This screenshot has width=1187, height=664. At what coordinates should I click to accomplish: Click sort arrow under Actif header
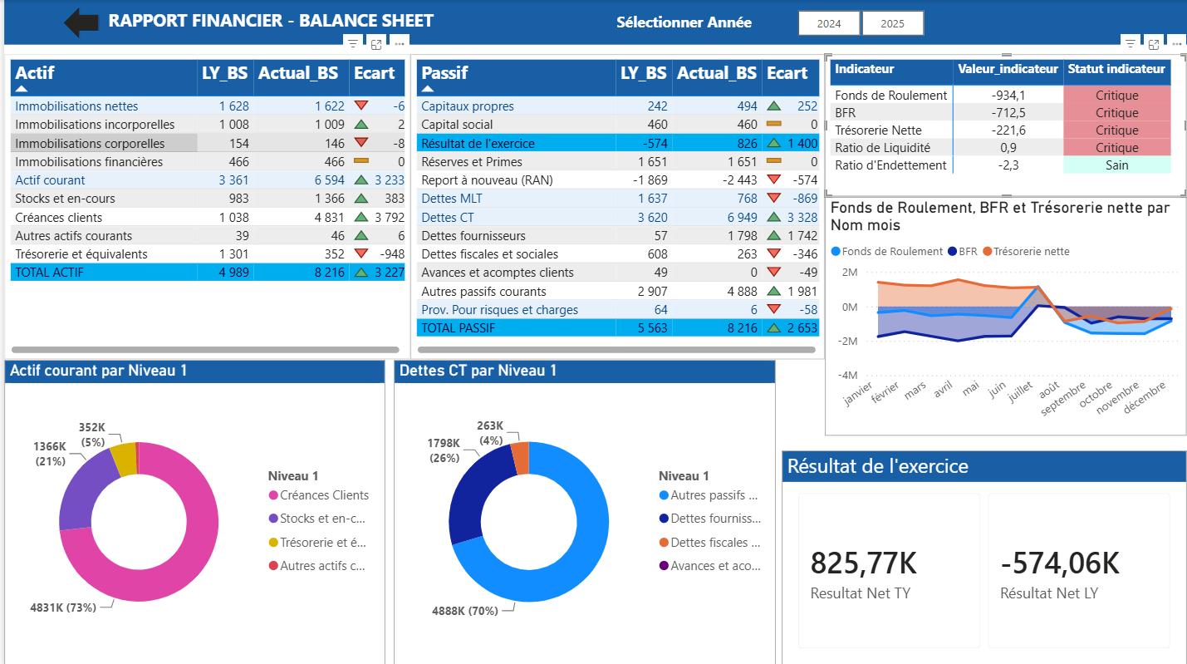point(22,88)
